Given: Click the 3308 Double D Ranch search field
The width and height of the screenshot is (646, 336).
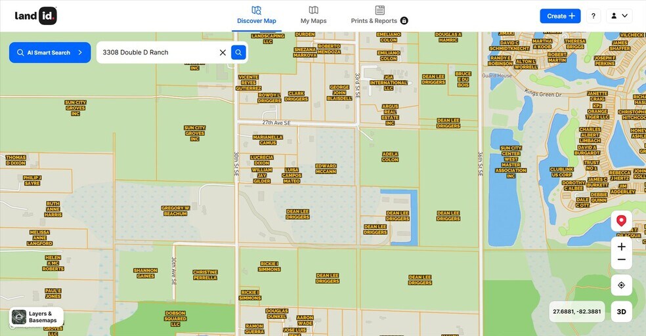Looking at the screenshot, I should pos(159,52).
